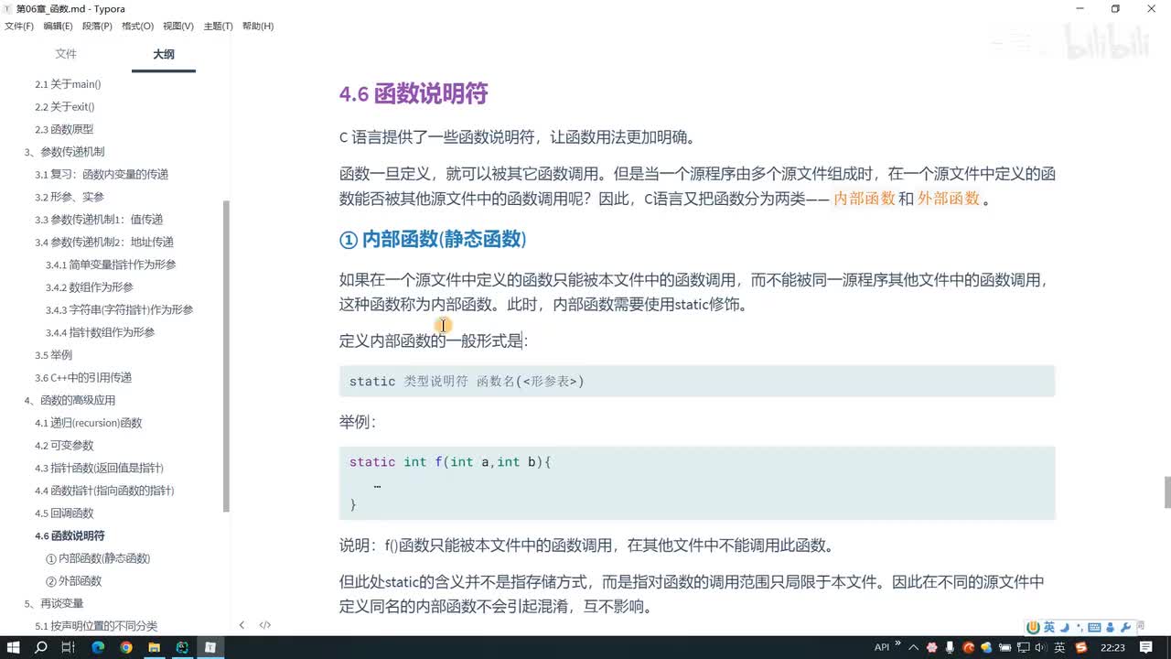This screenshot has width=1171, height=659.
Task: Go to outline item 2.3 函数原型
Action: point(64,129)
